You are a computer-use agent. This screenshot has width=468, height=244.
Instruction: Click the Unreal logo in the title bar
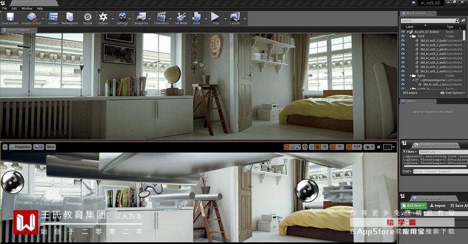pyautogui.click(x=3, y=3)
